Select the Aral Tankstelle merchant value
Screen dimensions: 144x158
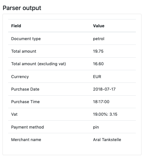107,140
